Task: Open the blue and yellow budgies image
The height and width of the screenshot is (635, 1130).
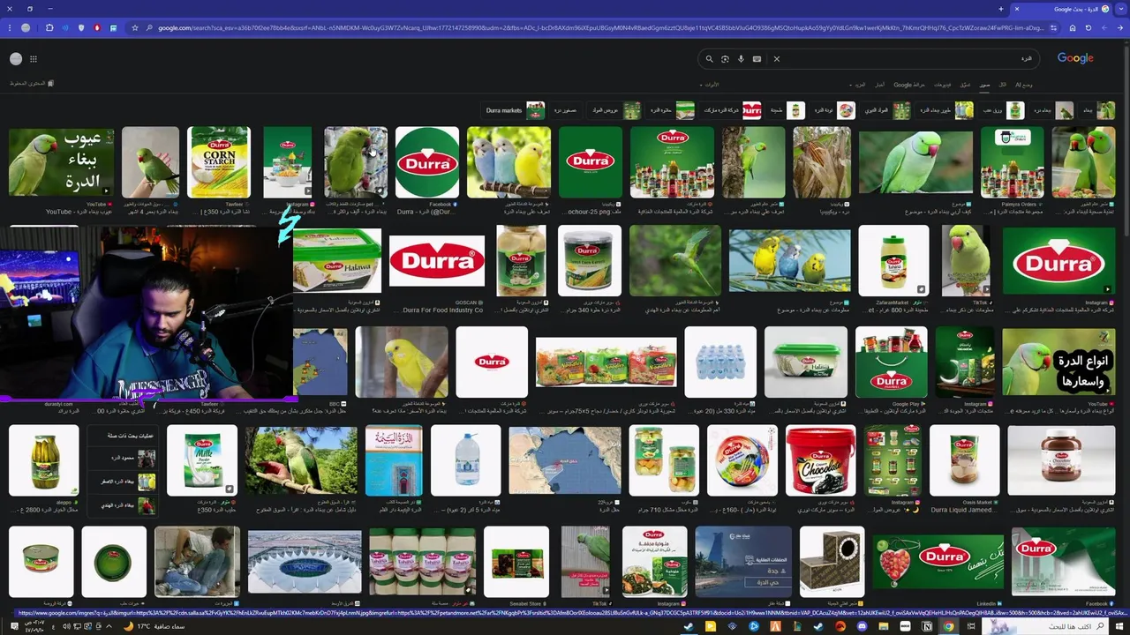Action: pos(508,162)
